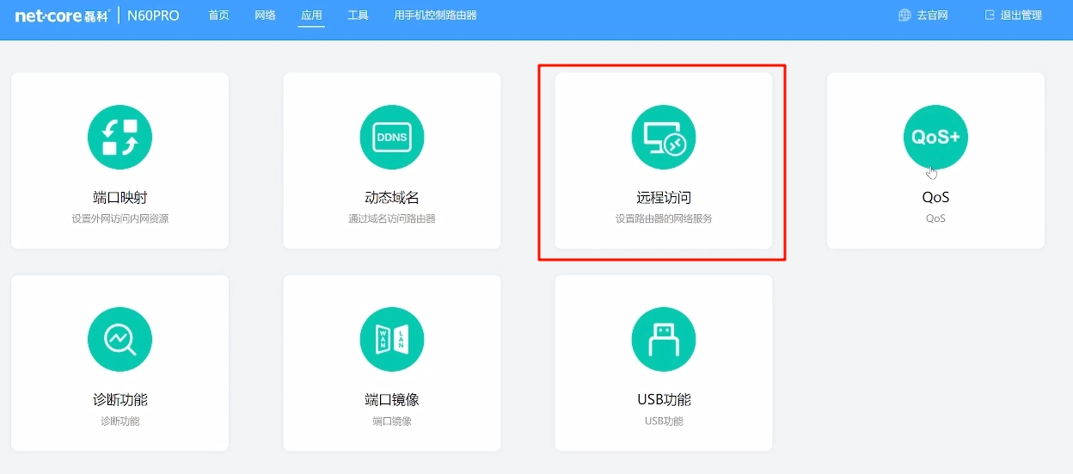The image size is (1073, 474).
Task: Open the 工具 tools tab
Action: click(358, 15)
